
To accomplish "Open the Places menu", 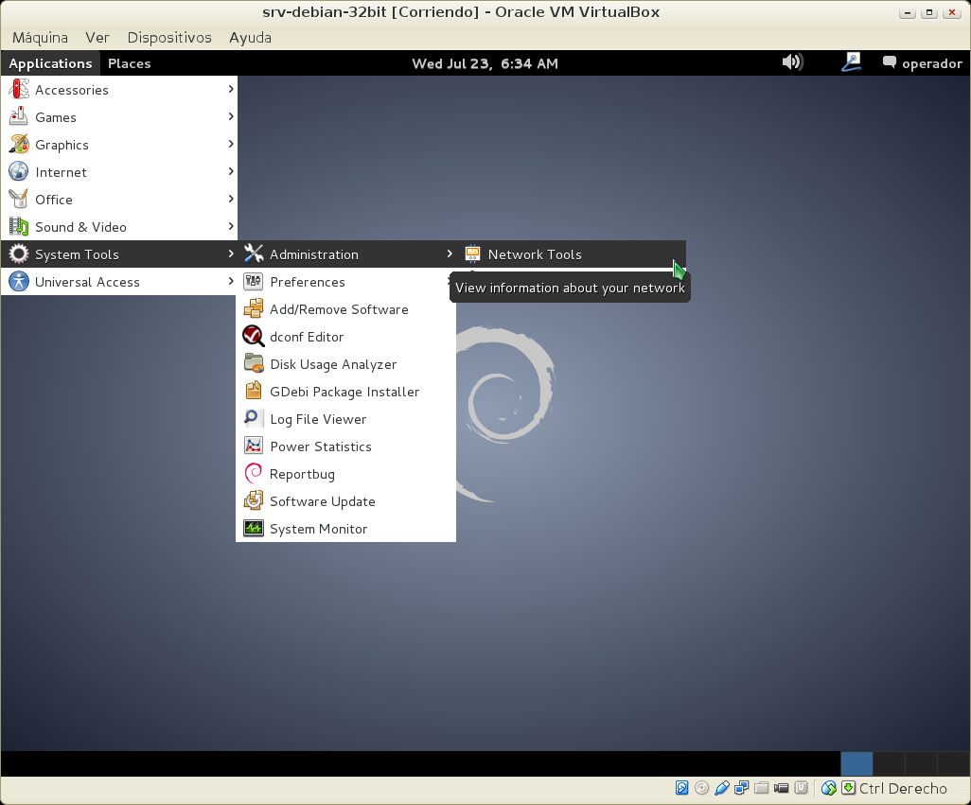I will pos(130,63).
